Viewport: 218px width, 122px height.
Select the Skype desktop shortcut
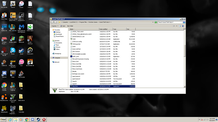(13, 51)
